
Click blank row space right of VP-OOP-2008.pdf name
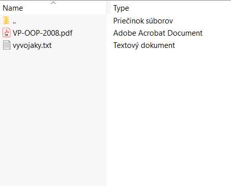89,33
